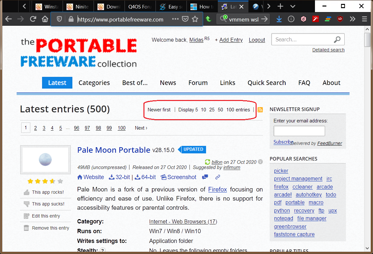373x254 pixels.
Task: Click the site search magnifier icon
Action: 337,39
